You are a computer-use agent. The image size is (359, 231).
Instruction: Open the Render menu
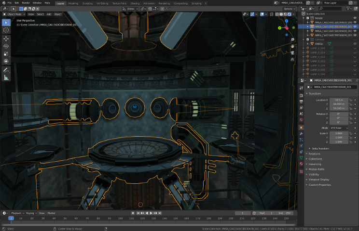coord(26,3)
